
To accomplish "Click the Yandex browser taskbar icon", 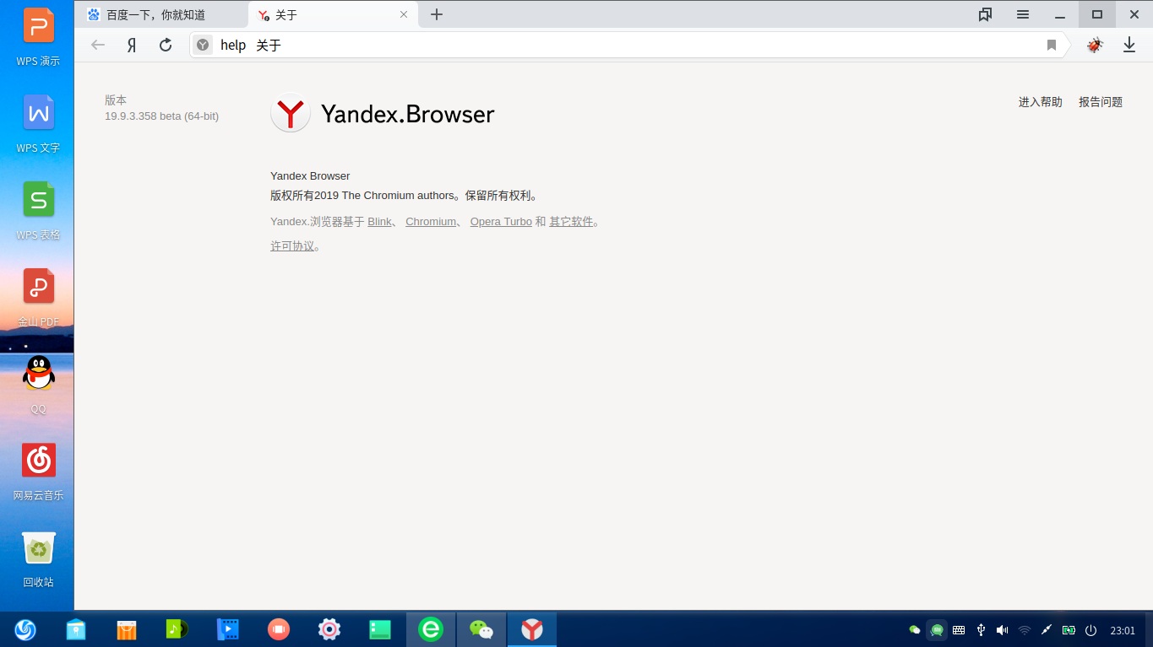I will pyautogui.click(x=532, y=629).
